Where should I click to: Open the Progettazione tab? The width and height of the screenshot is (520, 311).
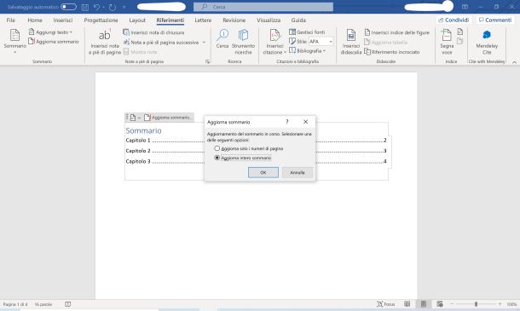tap(101, 20)
